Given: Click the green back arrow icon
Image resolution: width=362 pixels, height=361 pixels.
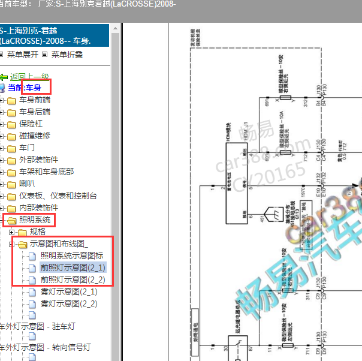Looking at the screenshot, I should click(4, 77).
